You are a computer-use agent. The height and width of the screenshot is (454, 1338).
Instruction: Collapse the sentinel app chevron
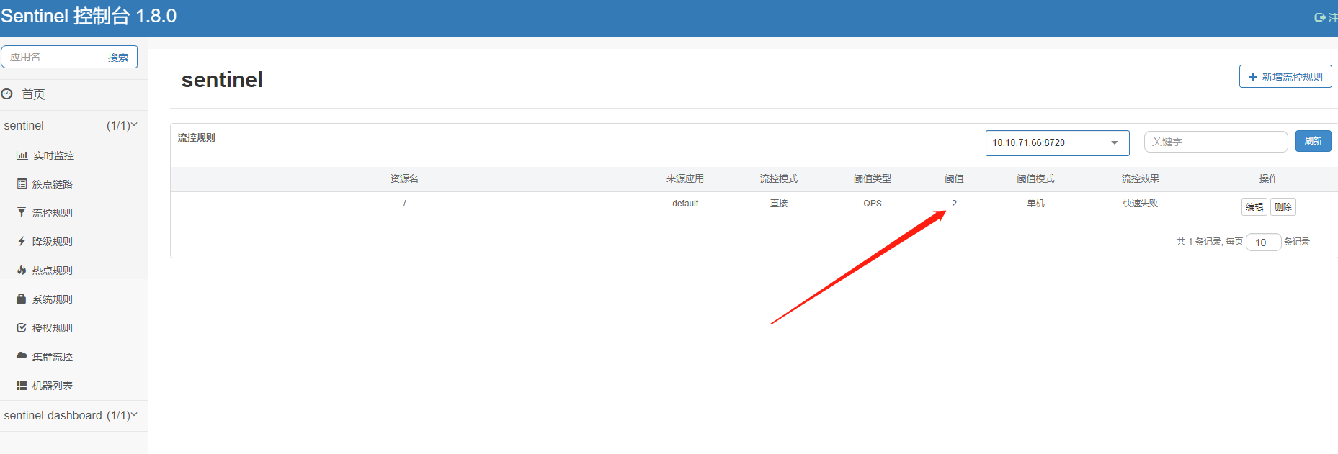[134, 124]
